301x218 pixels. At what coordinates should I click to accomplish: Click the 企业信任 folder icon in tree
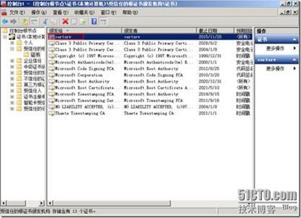19,61
